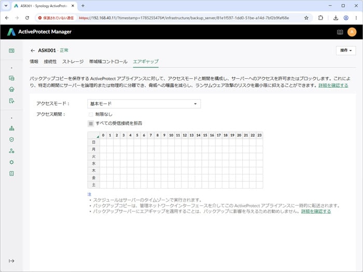This screenshot has width=363, height=272.
Task: Bookmark this page with the star icon
Action: (x=306, y=18)
